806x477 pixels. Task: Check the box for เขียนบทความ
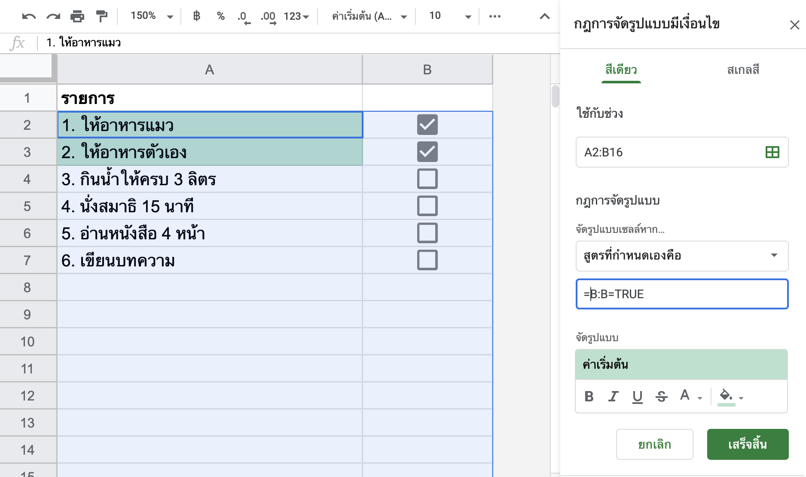click(x=427, y=260)
